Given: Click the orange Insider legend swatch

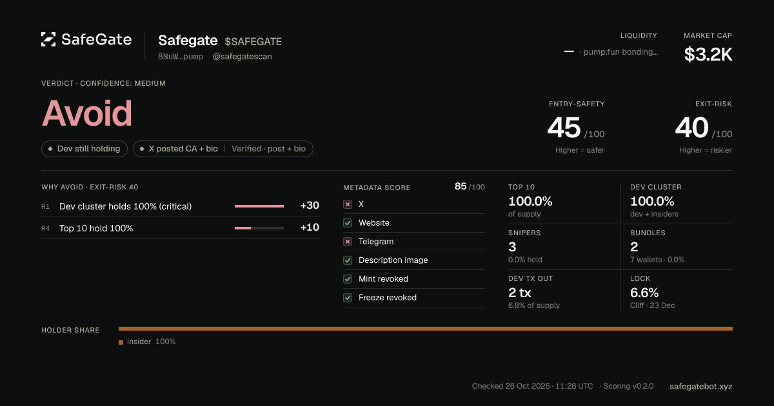Looking at the screenshot, I should coord(121,342).
